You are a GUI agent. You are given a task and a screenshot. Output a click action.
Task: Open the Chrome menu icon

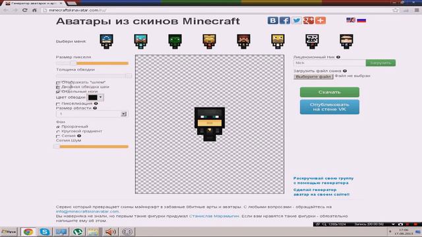[x=417, y=10]
